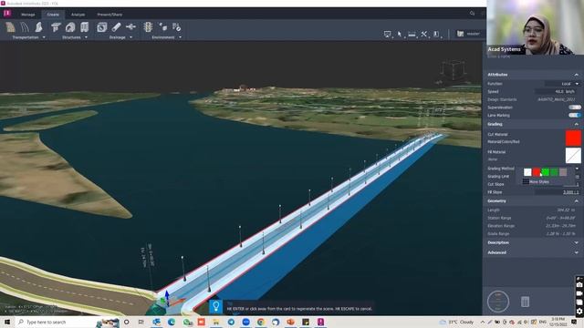Open the measure ruler tool
This screenshot has height=328, width=584.
pyautogui.click(x=412, y=35)
